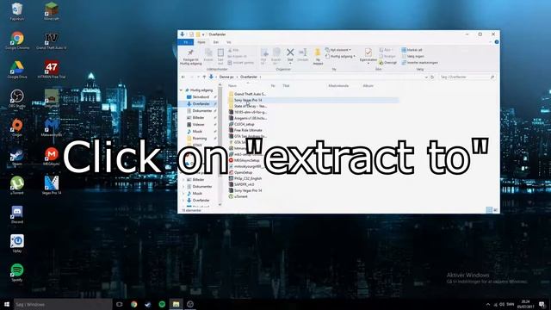
Task: Collapse the ribbon with the chevron
Action: (x=490, y=42)
